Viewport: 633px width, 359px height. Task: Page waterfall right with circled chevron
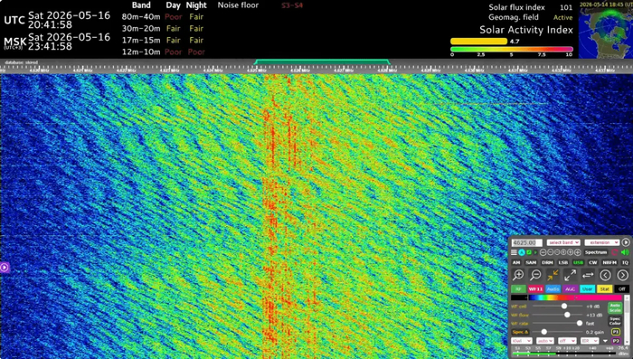coord(623,275)
